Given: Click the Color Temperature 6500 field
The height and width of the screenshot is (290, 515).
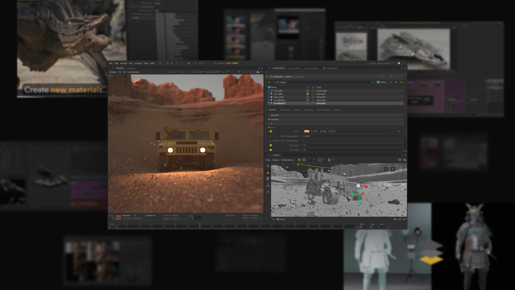Looking at the screenshot, I should tap(353, 136).
